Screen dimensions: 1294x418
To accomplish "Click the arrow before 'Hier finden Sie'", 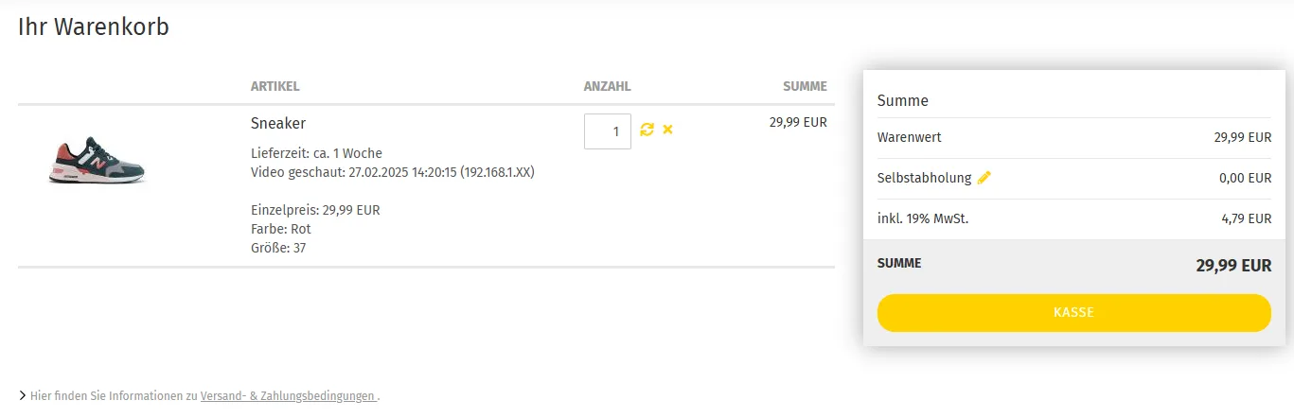I will [x=22, y=396].
